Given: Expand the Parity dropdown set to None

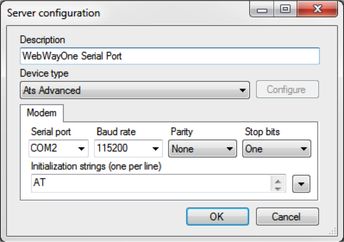Looking at the screenshot, I should (202, 149).
